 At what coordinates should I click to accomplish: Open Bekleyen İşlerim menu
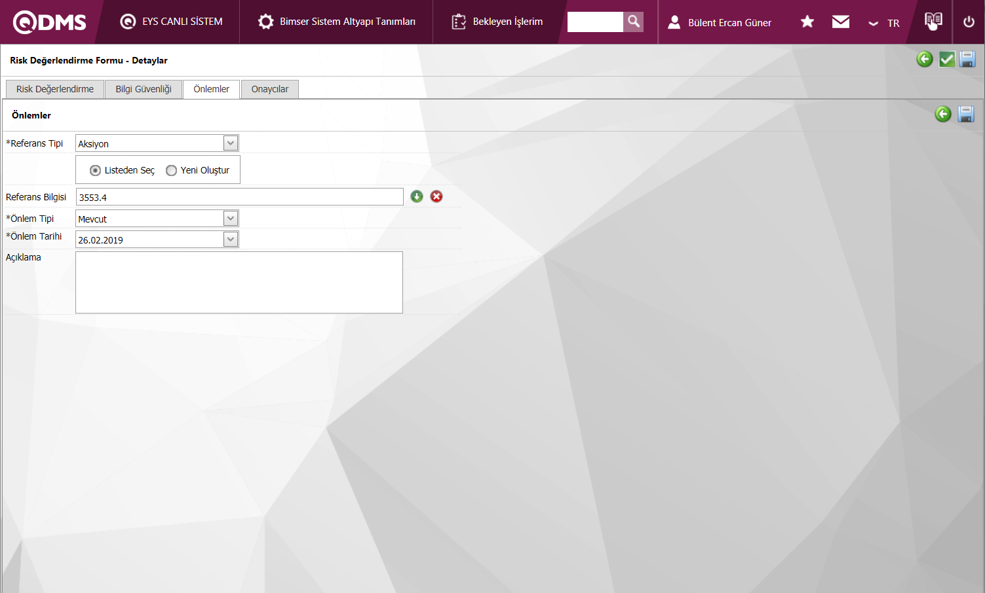coord(497,22)
